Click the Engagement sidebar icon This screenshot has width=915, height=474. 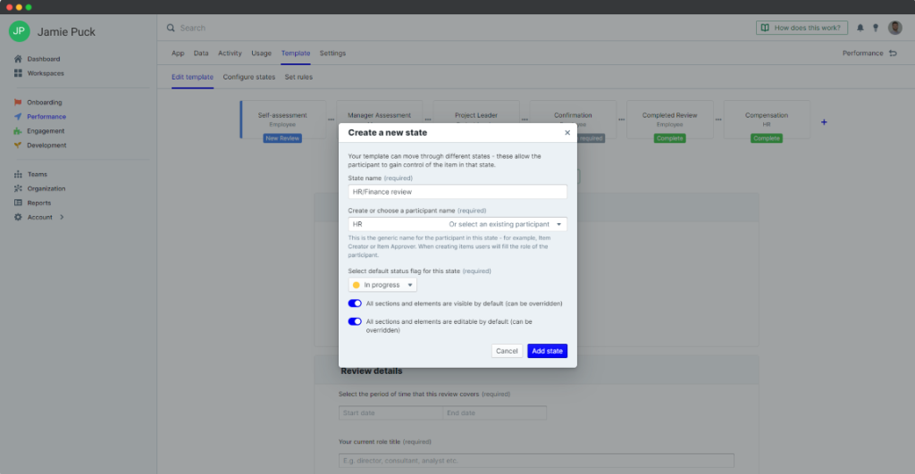(x=18, y=131)
